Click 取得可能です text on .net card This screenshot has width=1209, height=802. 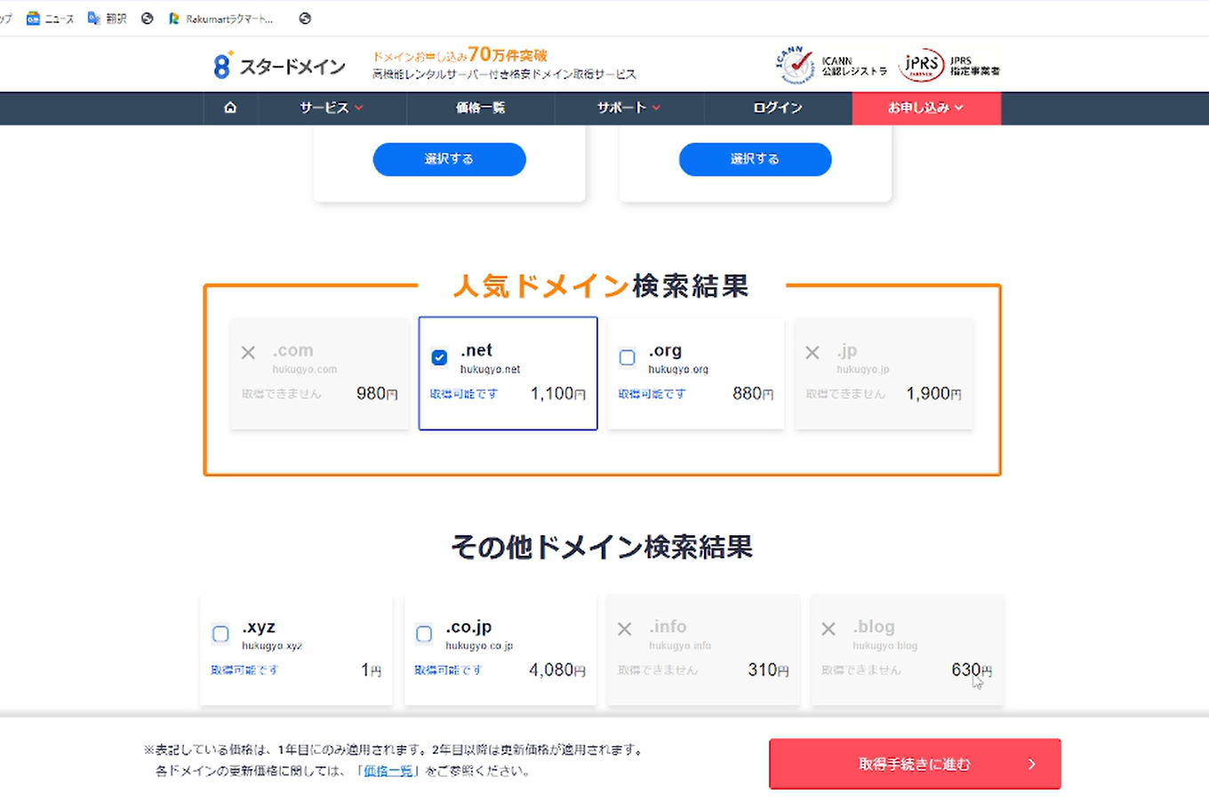(x=464, y=394)
